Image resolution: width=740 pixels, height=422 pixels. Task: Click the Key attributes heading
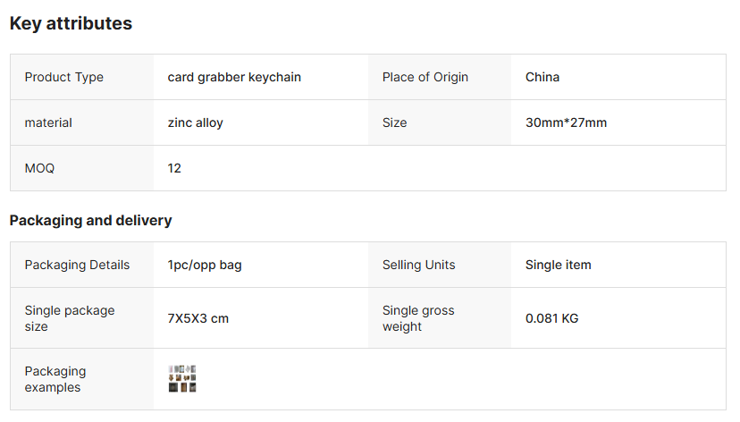point(71,24)
